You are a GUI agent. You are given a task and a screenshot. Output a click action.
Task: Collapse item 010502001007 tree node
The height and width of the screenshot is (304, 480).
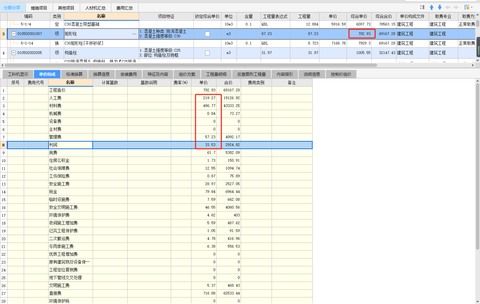pos(14,34)
